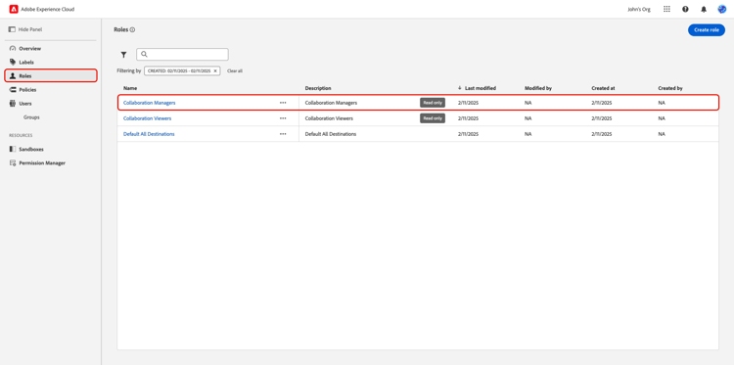Open the app switcher grid icon
This screenshot has height=365, width=734.
click(666, 9)
